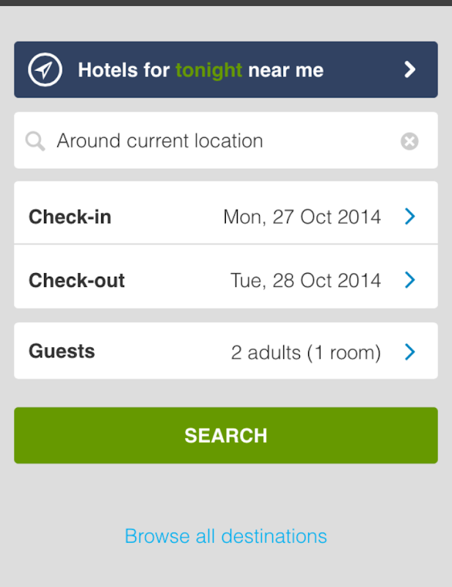Expand the Check-in row chevron
The image size is (452, 587).
tap(409, 217)
